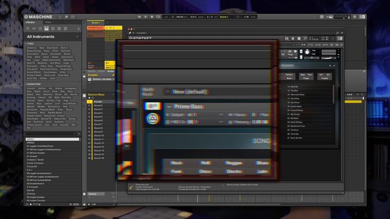
Task: Open the Maschine settings gear icon
Action: click(x=355, y=17)
